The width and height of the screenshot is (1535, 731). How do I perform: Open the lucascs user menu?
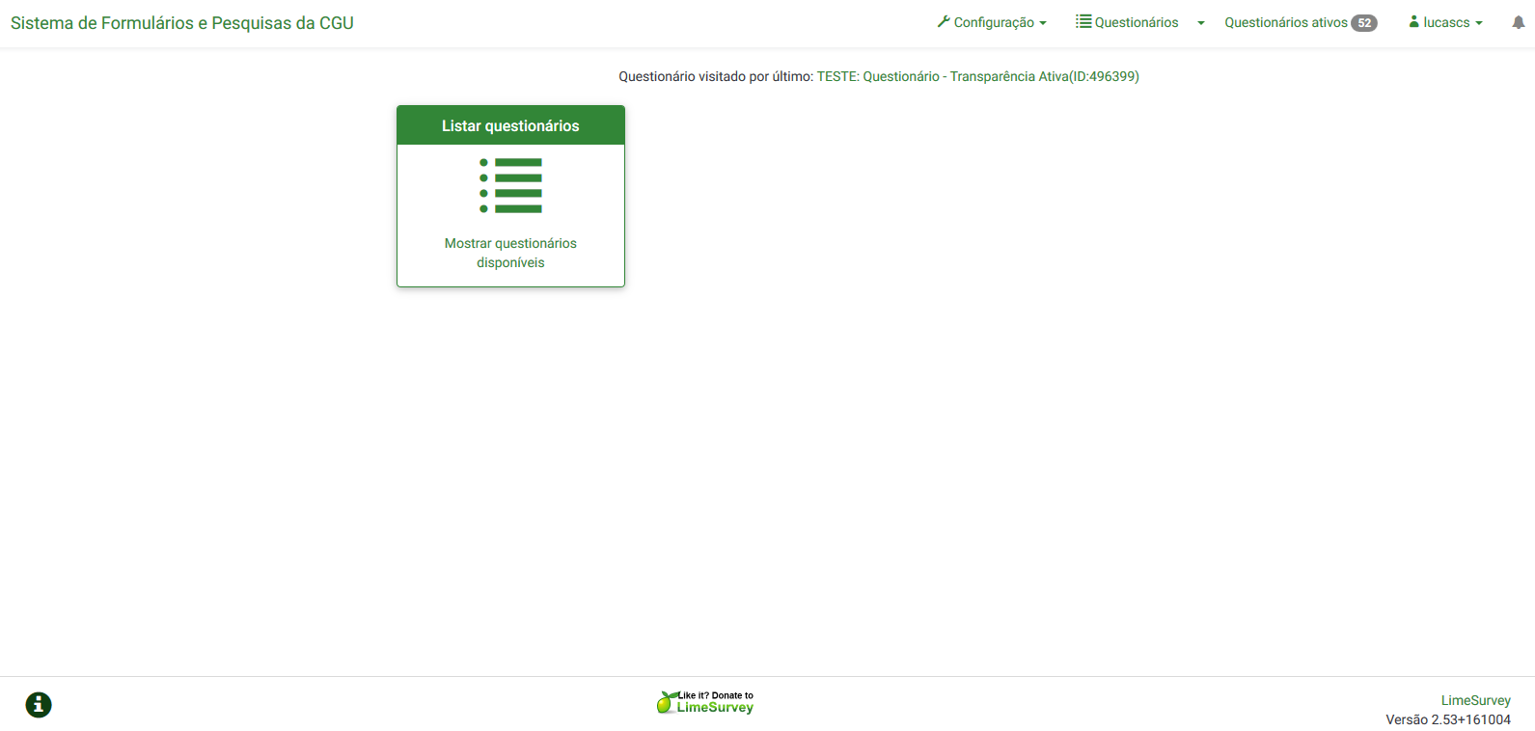(x=1446, y=22)
